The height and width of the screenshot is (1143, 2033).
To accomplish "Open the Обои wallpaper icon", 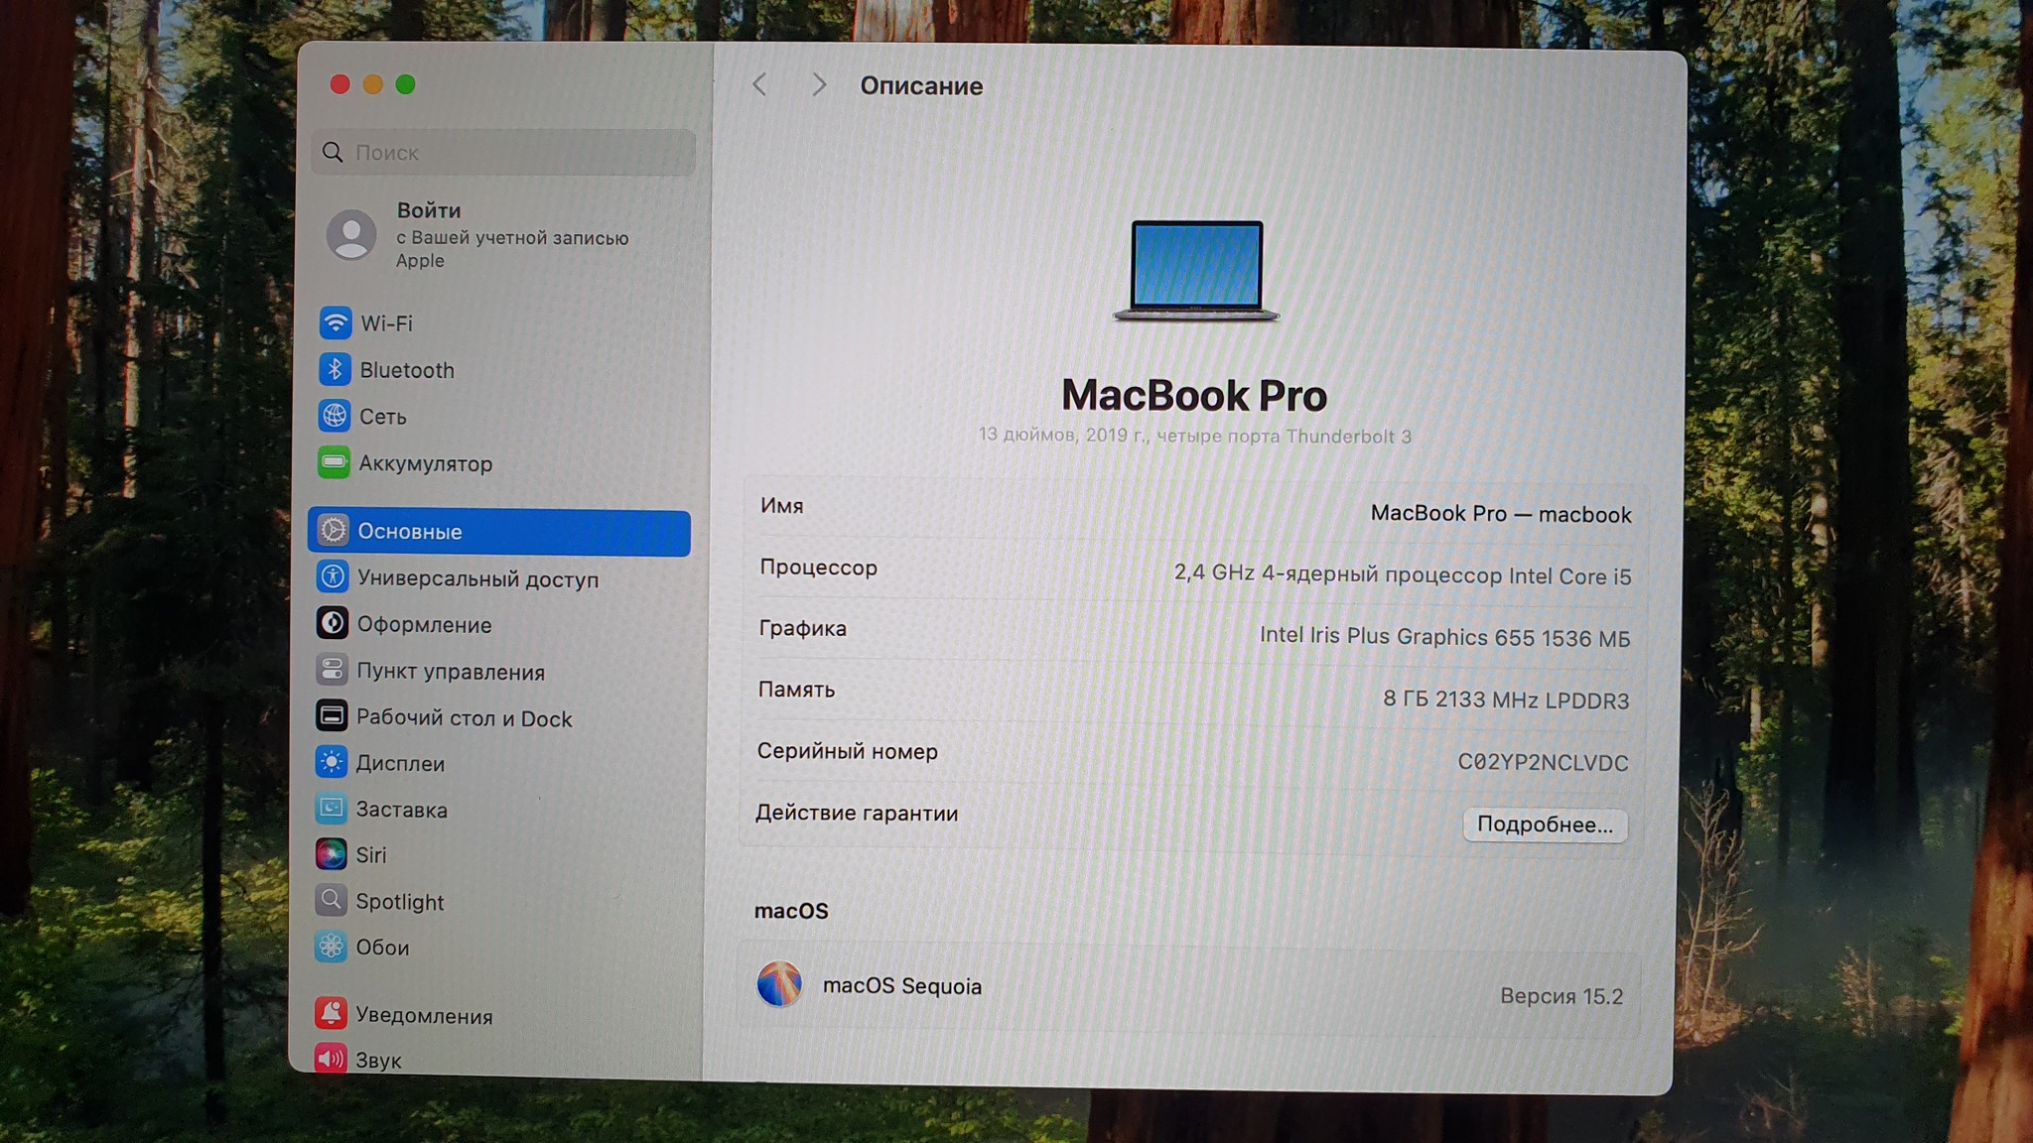I will (x=331, y=947).
